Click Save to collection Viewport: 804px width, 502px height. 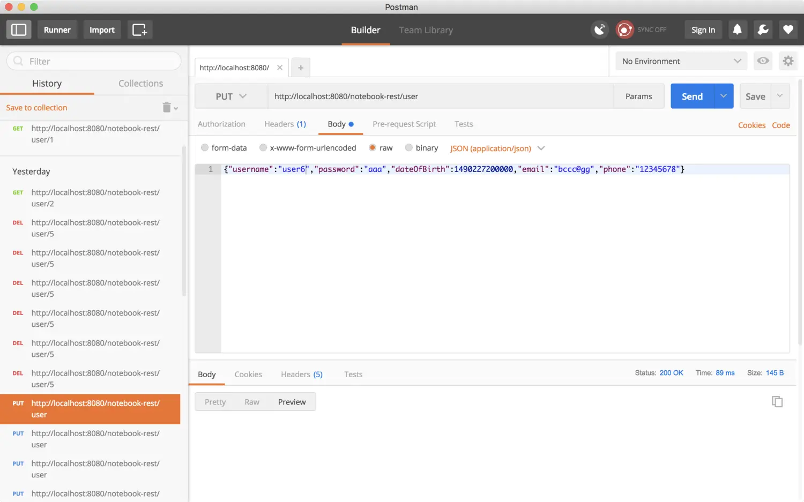(x=36, y=108)
